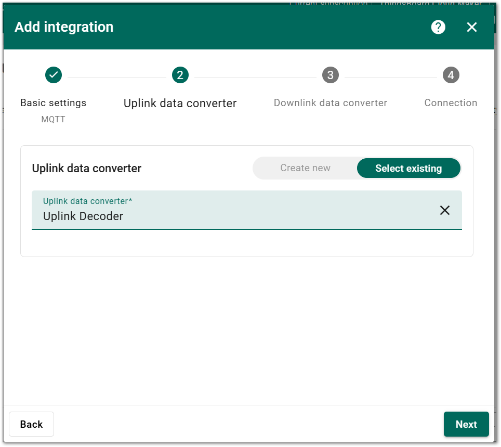Go back using the Back button
501x447 pixels.
click(31, 424)
